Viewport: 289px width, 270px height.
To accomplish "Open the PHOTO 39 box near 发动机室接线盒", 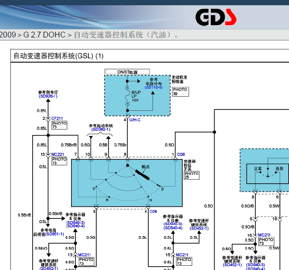I will tap(180, 91).
